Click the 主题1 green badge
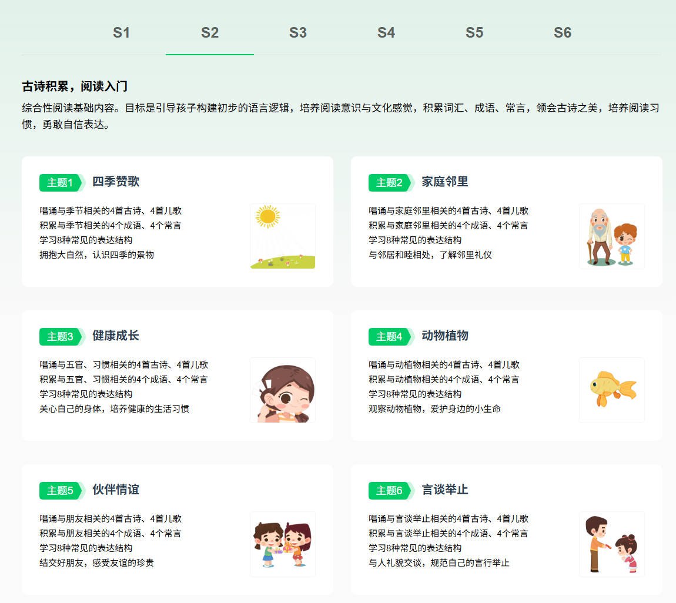Screen dimensions: 676x603 point(62,183)
